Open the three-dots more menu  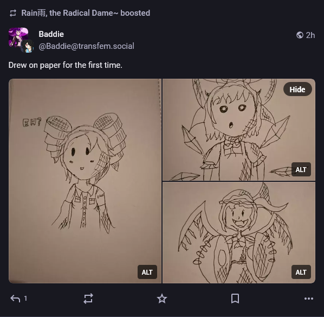tap(309, 299)
